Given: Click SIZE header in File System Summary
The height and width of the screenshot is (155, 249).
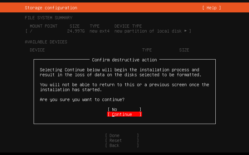Looking at the screenshot, I should click(x=74, y=26).
